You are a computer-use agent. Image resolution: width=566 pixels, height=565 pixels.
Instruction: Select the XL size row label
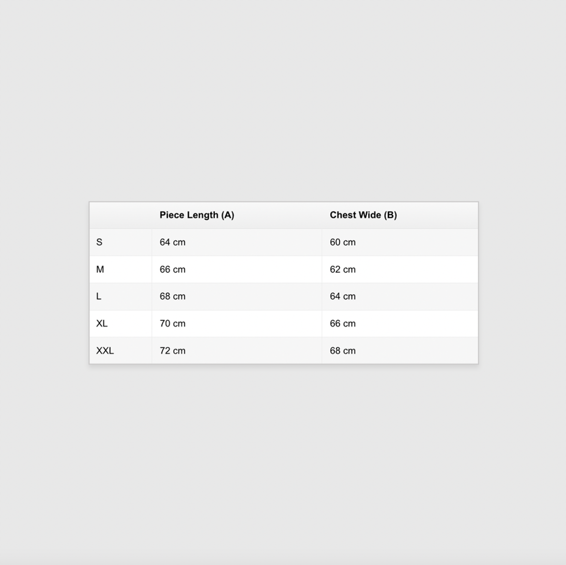[x=102, y=323]
